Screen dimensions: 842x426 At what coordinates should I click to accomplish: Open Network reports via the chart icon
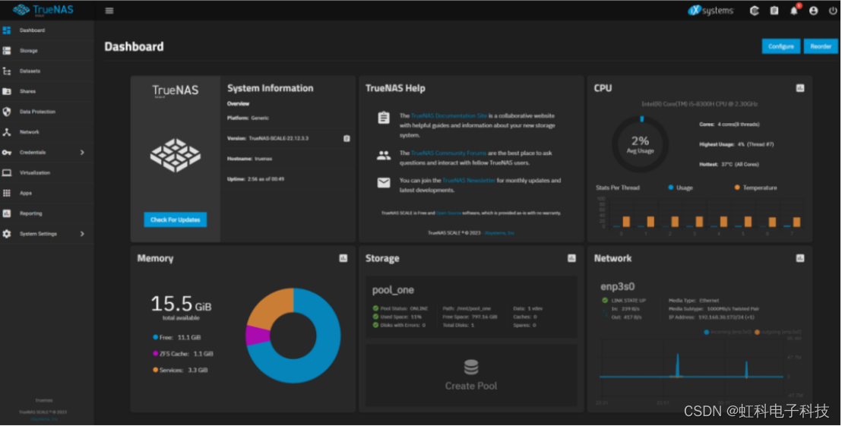(x=799, y=258)
